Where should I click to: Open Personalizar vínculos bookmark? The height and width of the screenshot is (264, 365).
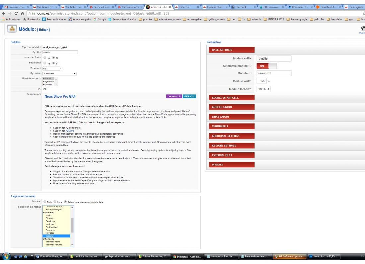point(122,19)
